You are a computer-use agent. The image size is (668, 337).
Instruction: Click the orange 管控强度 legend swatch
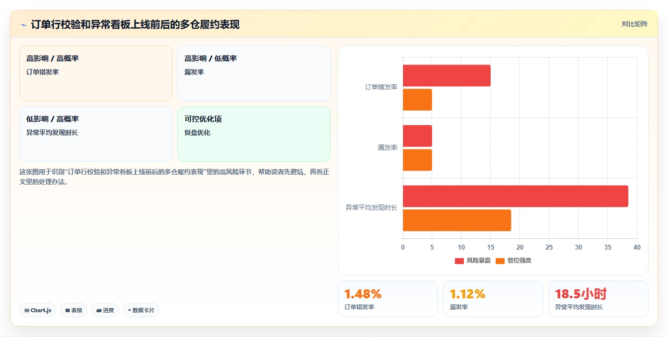(500, 261)
